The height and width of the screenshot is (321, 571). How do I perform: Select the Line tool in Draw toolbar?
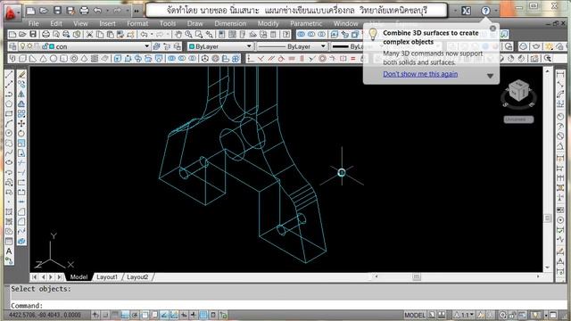point(9,74)
